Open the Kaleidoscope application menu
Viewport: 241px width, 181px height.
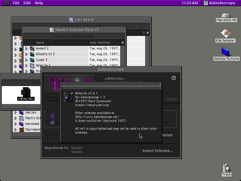pos(219,3)
